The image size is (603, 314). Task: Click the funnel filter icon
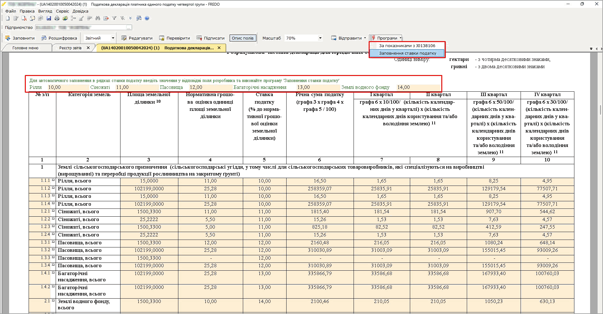tap(114, 18)
